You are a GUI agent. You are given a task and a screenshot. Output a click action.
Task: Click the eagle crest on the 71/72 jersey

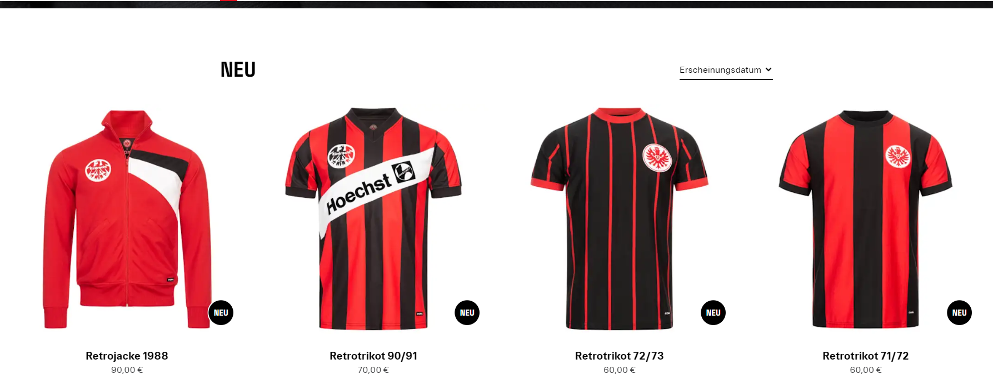click(x=898, y=157)
